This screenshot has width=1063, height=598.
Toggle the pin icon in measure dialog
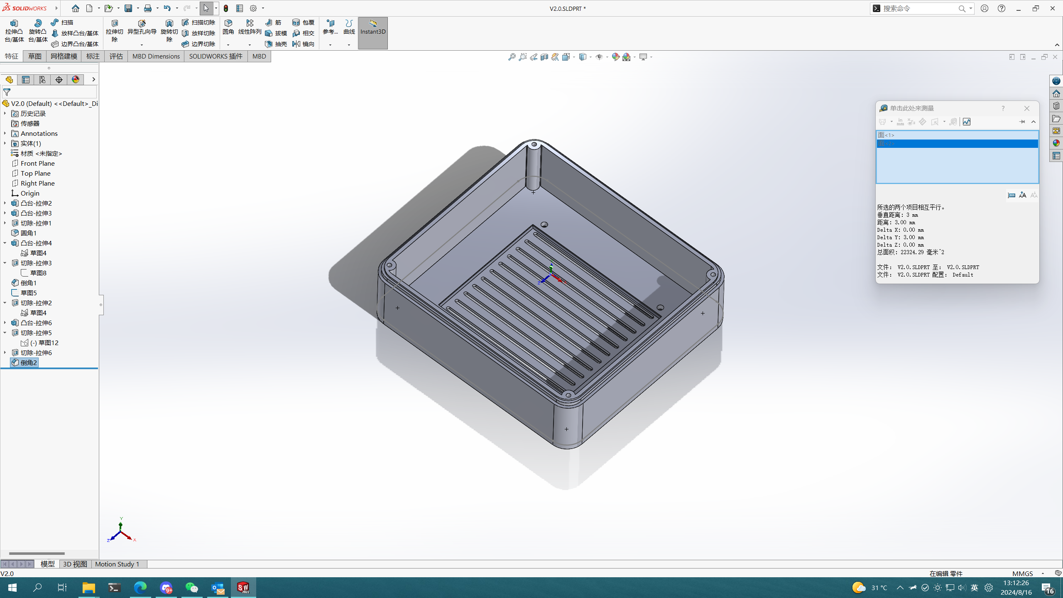[1022, 122]
